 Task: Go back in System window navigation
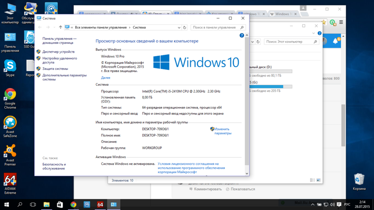(x=40, y=28)
